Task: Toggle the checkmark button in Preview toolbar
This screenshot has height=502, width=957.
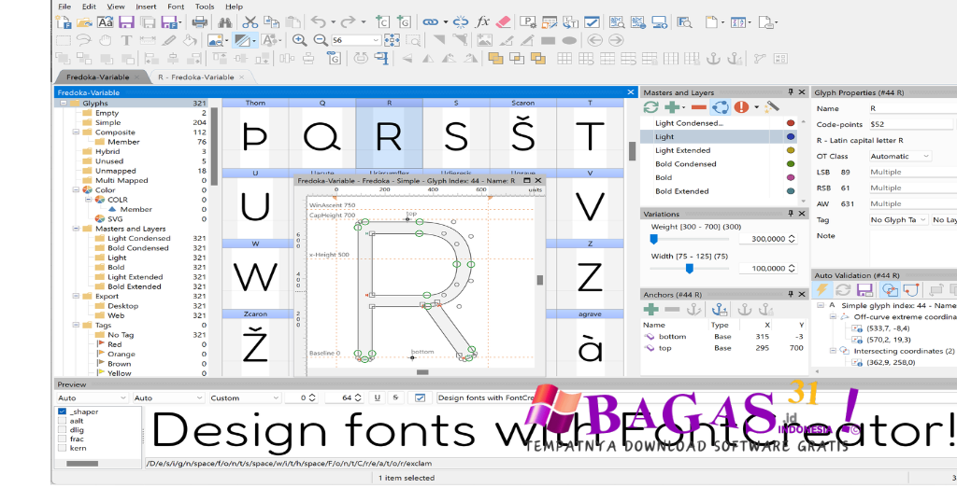Action: (420, 397)
